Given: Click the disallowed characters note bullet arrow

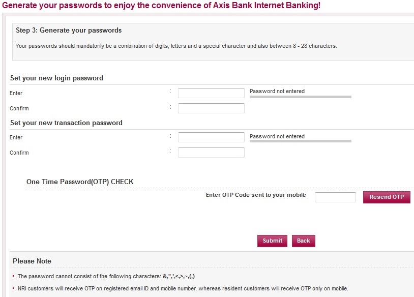Looking at the screenshot, I should pyautogui.click(x=13, y=276).
